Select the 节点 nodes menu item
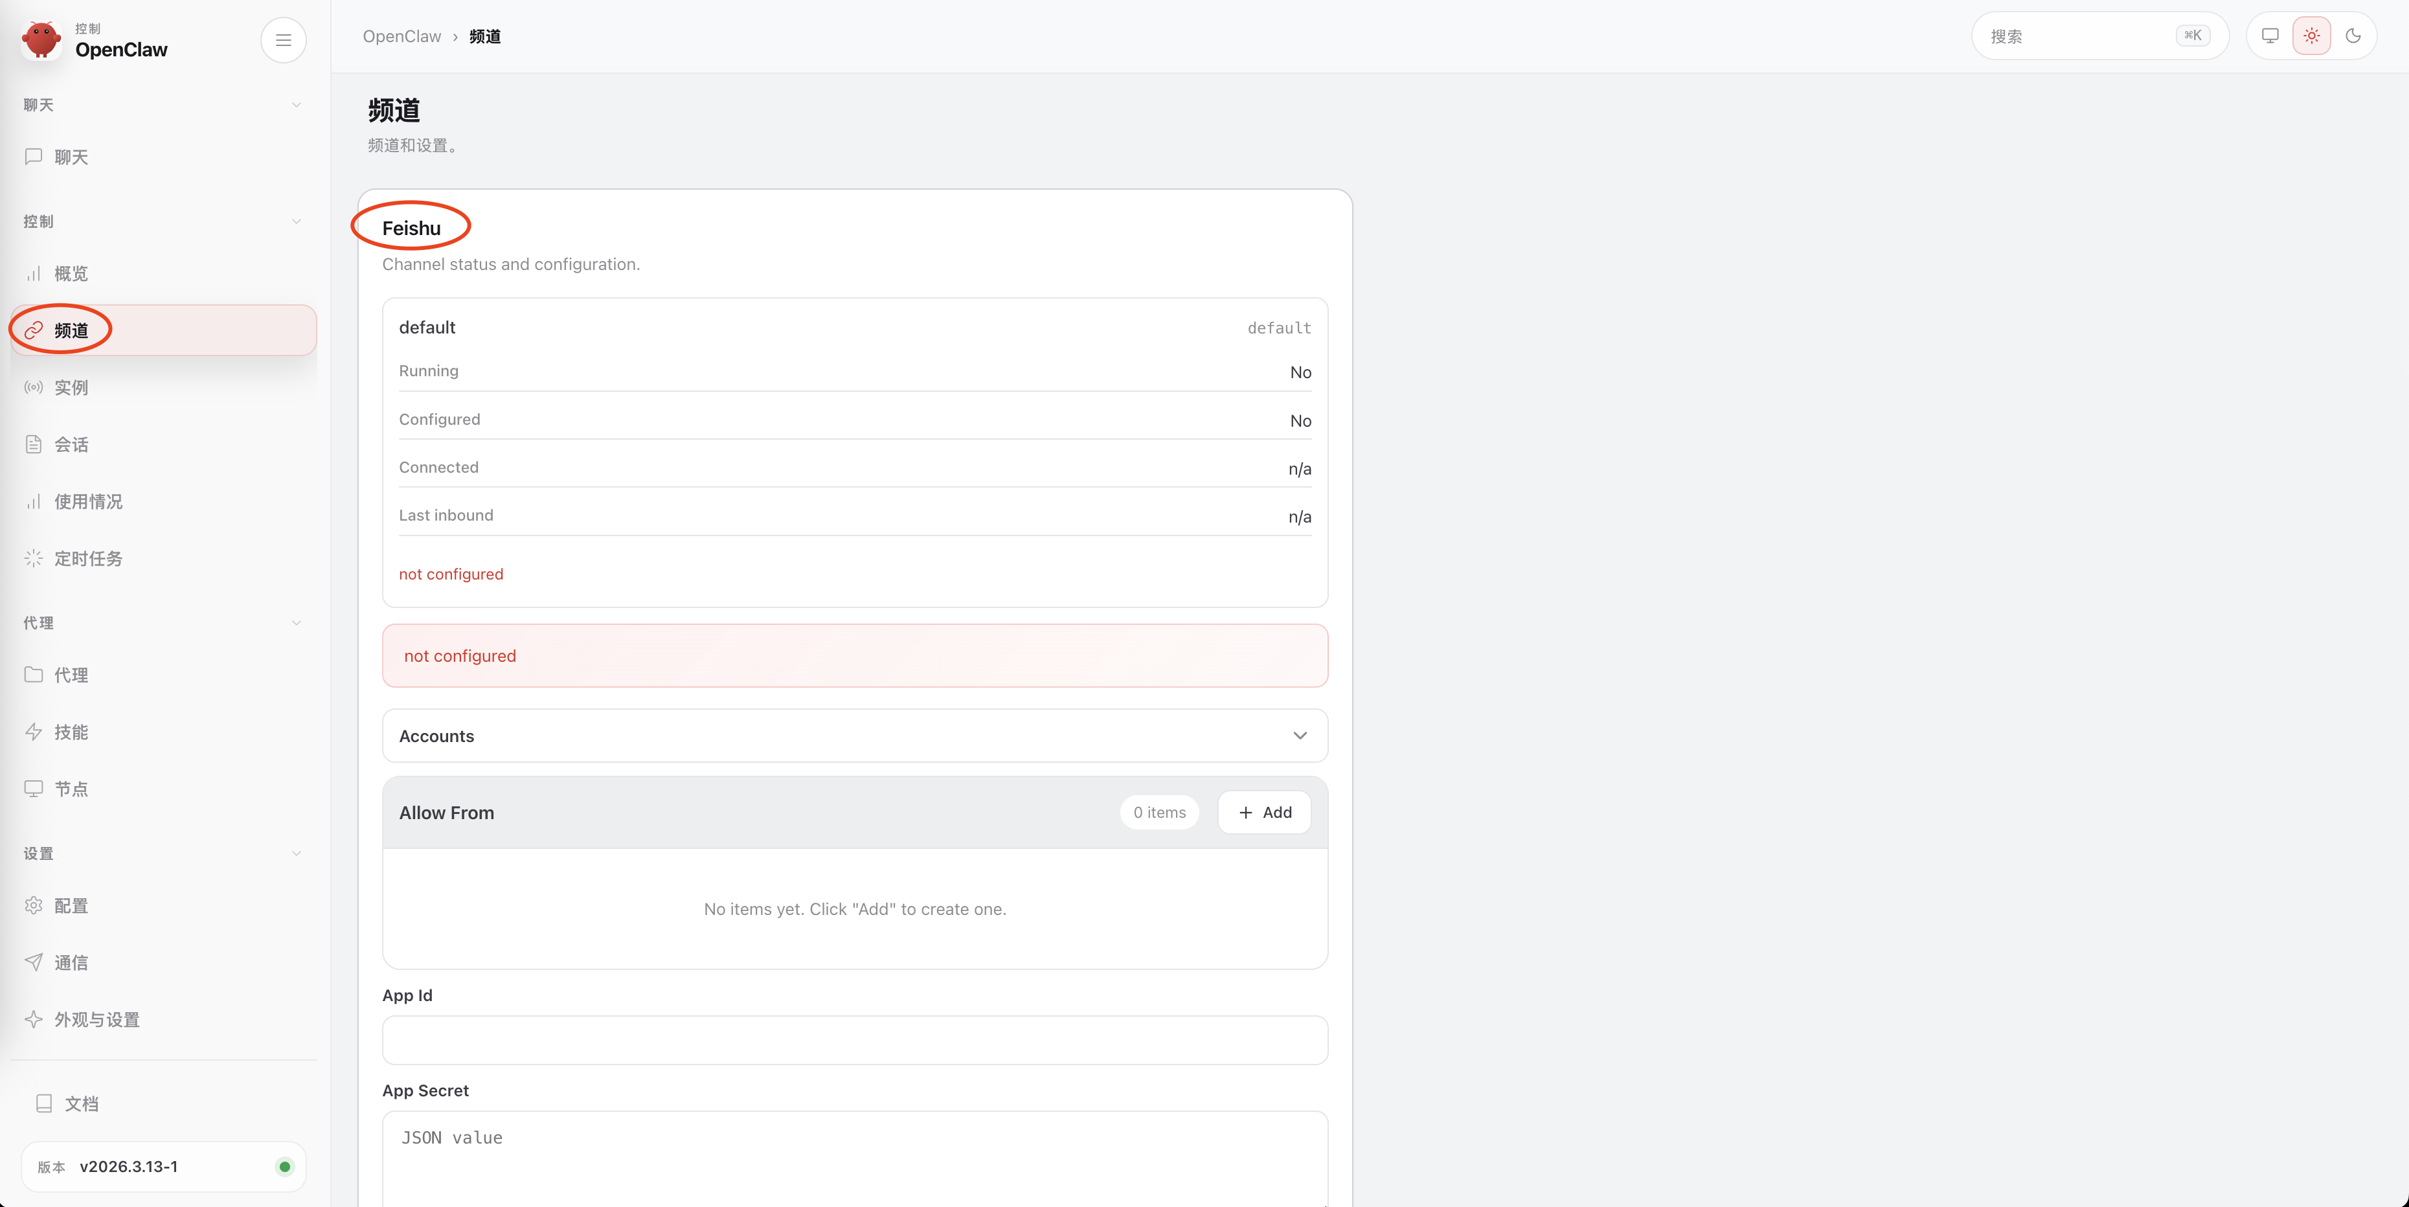Screen dimensions: 2409x1207 pyautogui.click(x=71, y=789)
